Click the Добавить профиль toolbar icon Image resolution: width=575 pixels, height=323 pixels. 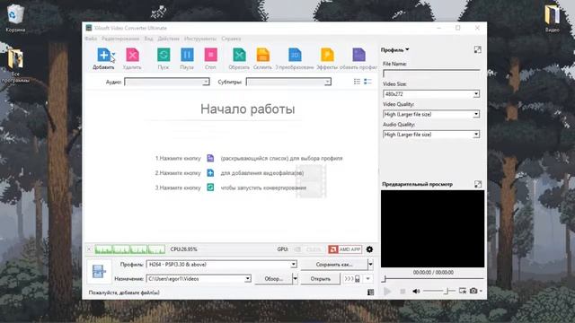(358, 55)
